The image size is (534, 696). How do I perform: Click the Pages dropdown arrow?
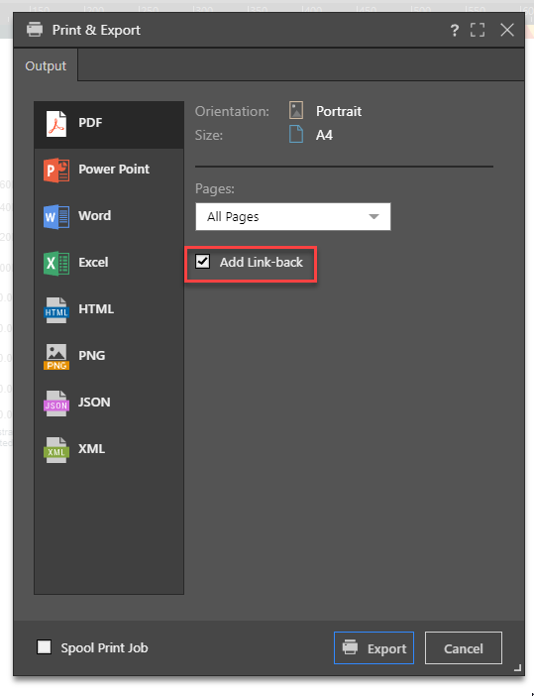coord(374,216)
